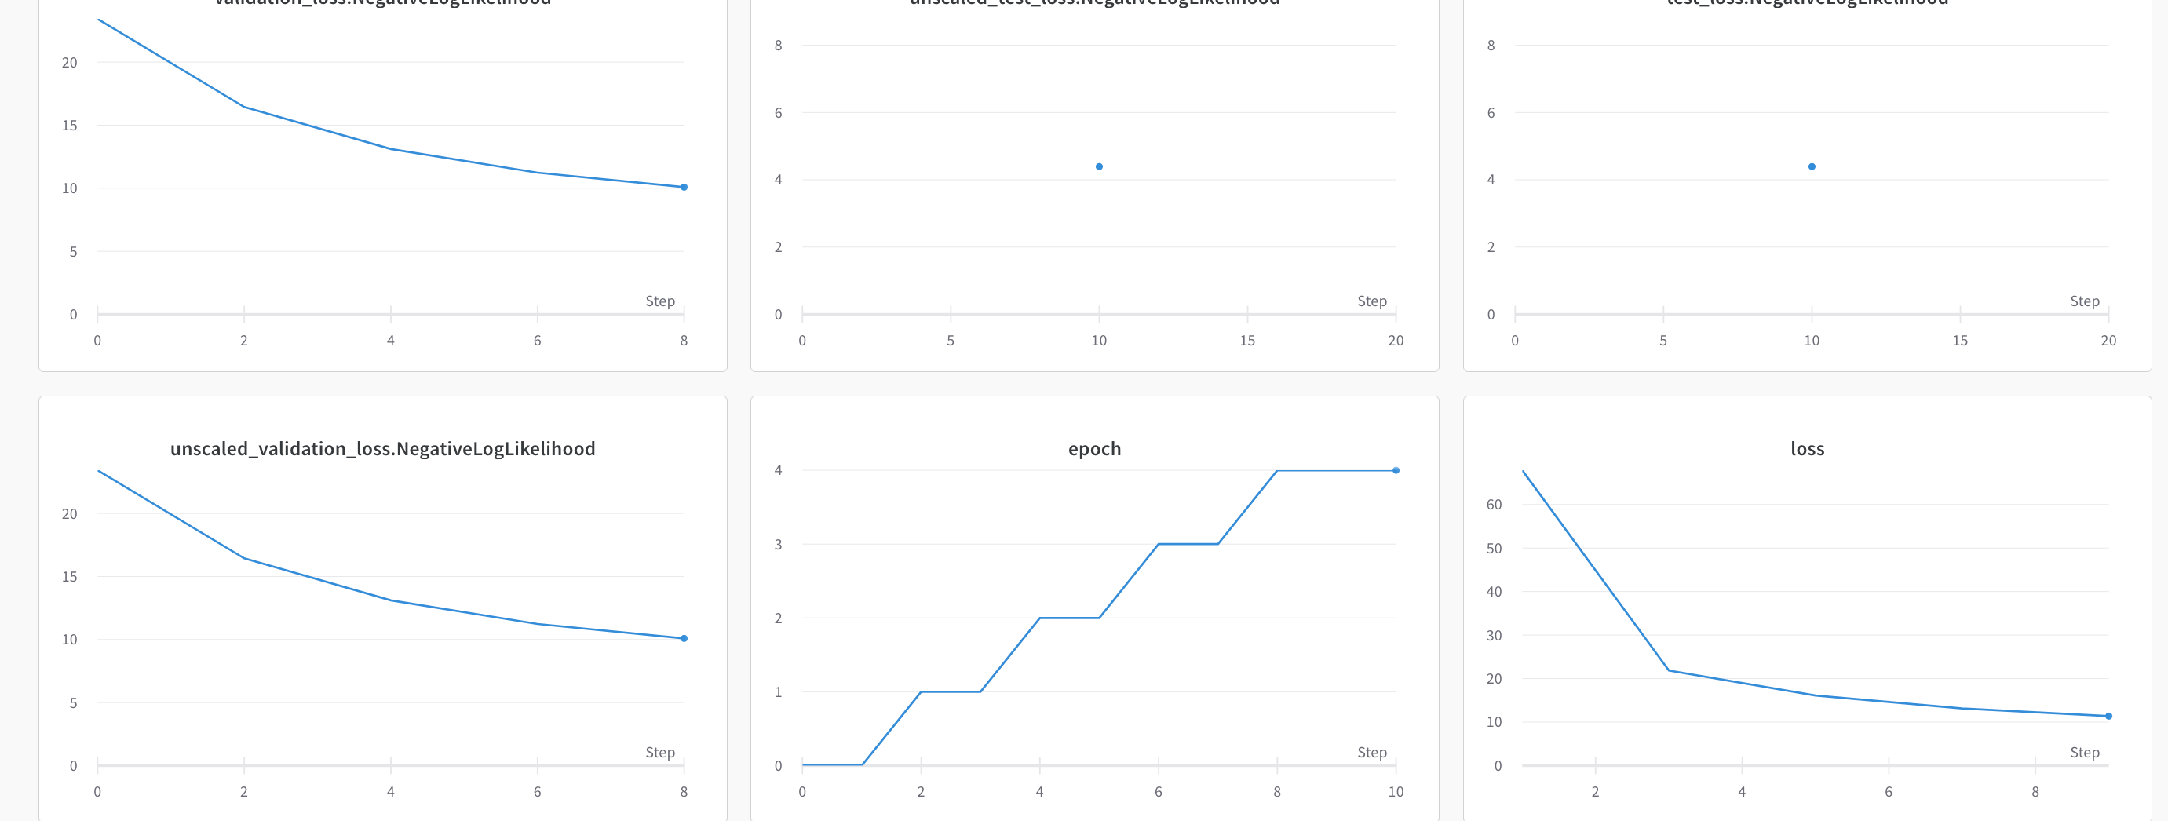The image size is (2168, 821).
Task: Click the epoch chart title
Action: (x=1094, y=449)
